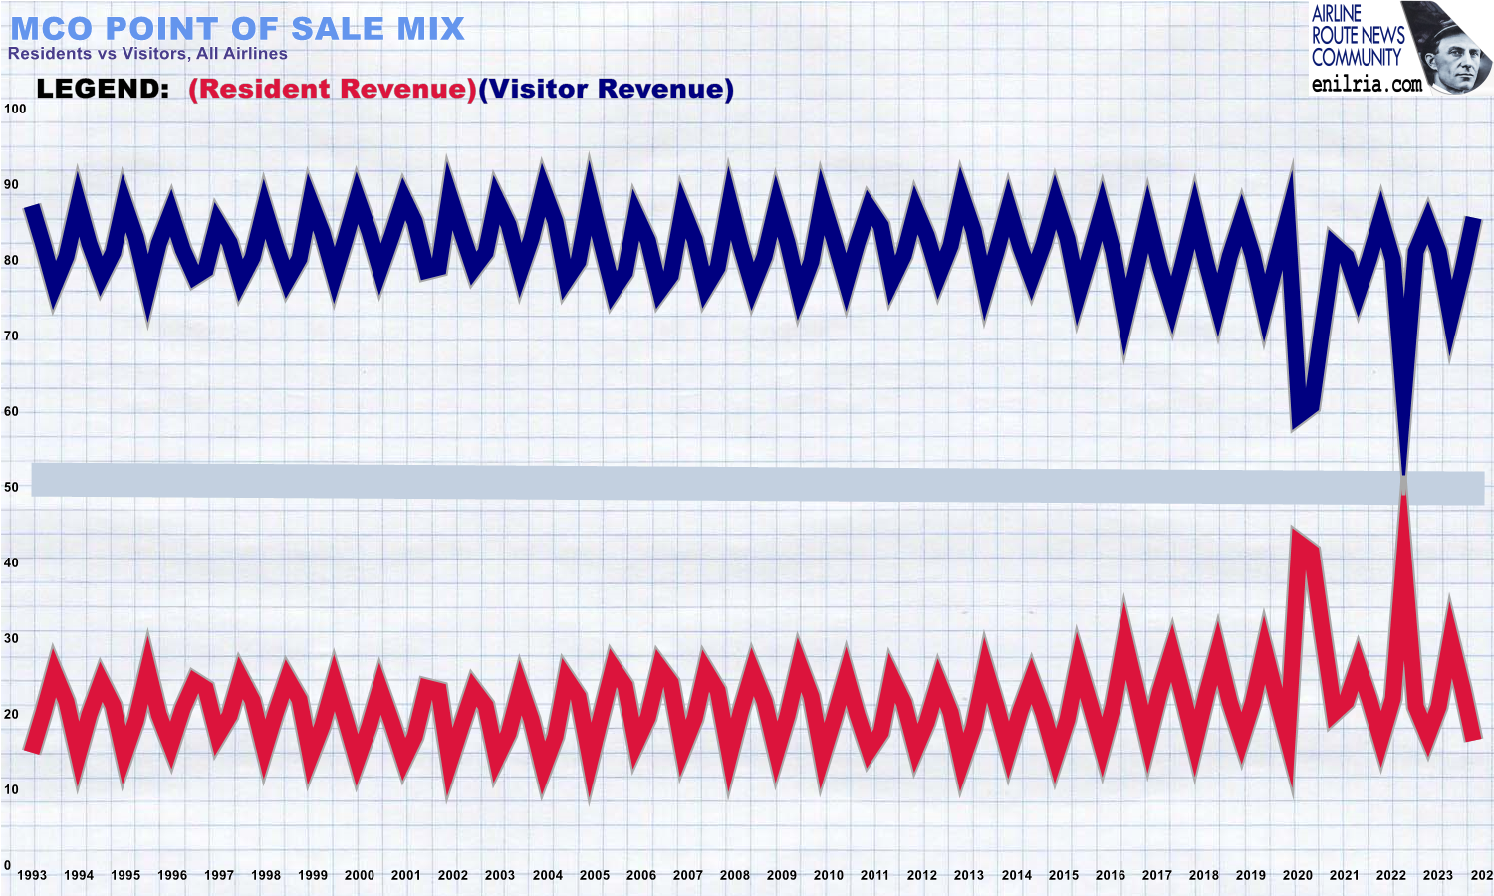
Task: Select the 1995 year label on the axis
Action: pyautogui.click(x=125, y=875)
